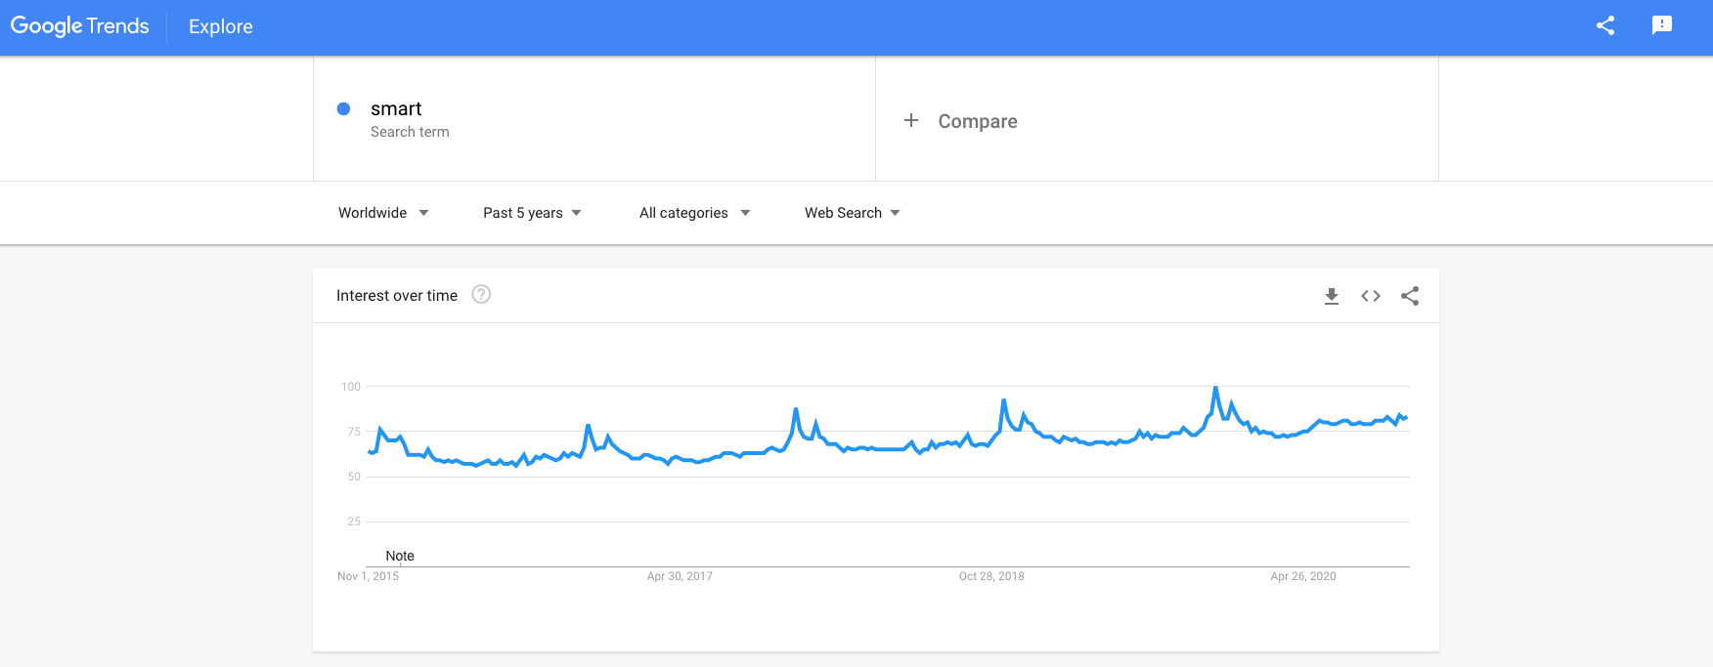The width and height of the screenshot is (1713, 667).
Task: Open the embed code view for the chart
Action: [1370, 296]
